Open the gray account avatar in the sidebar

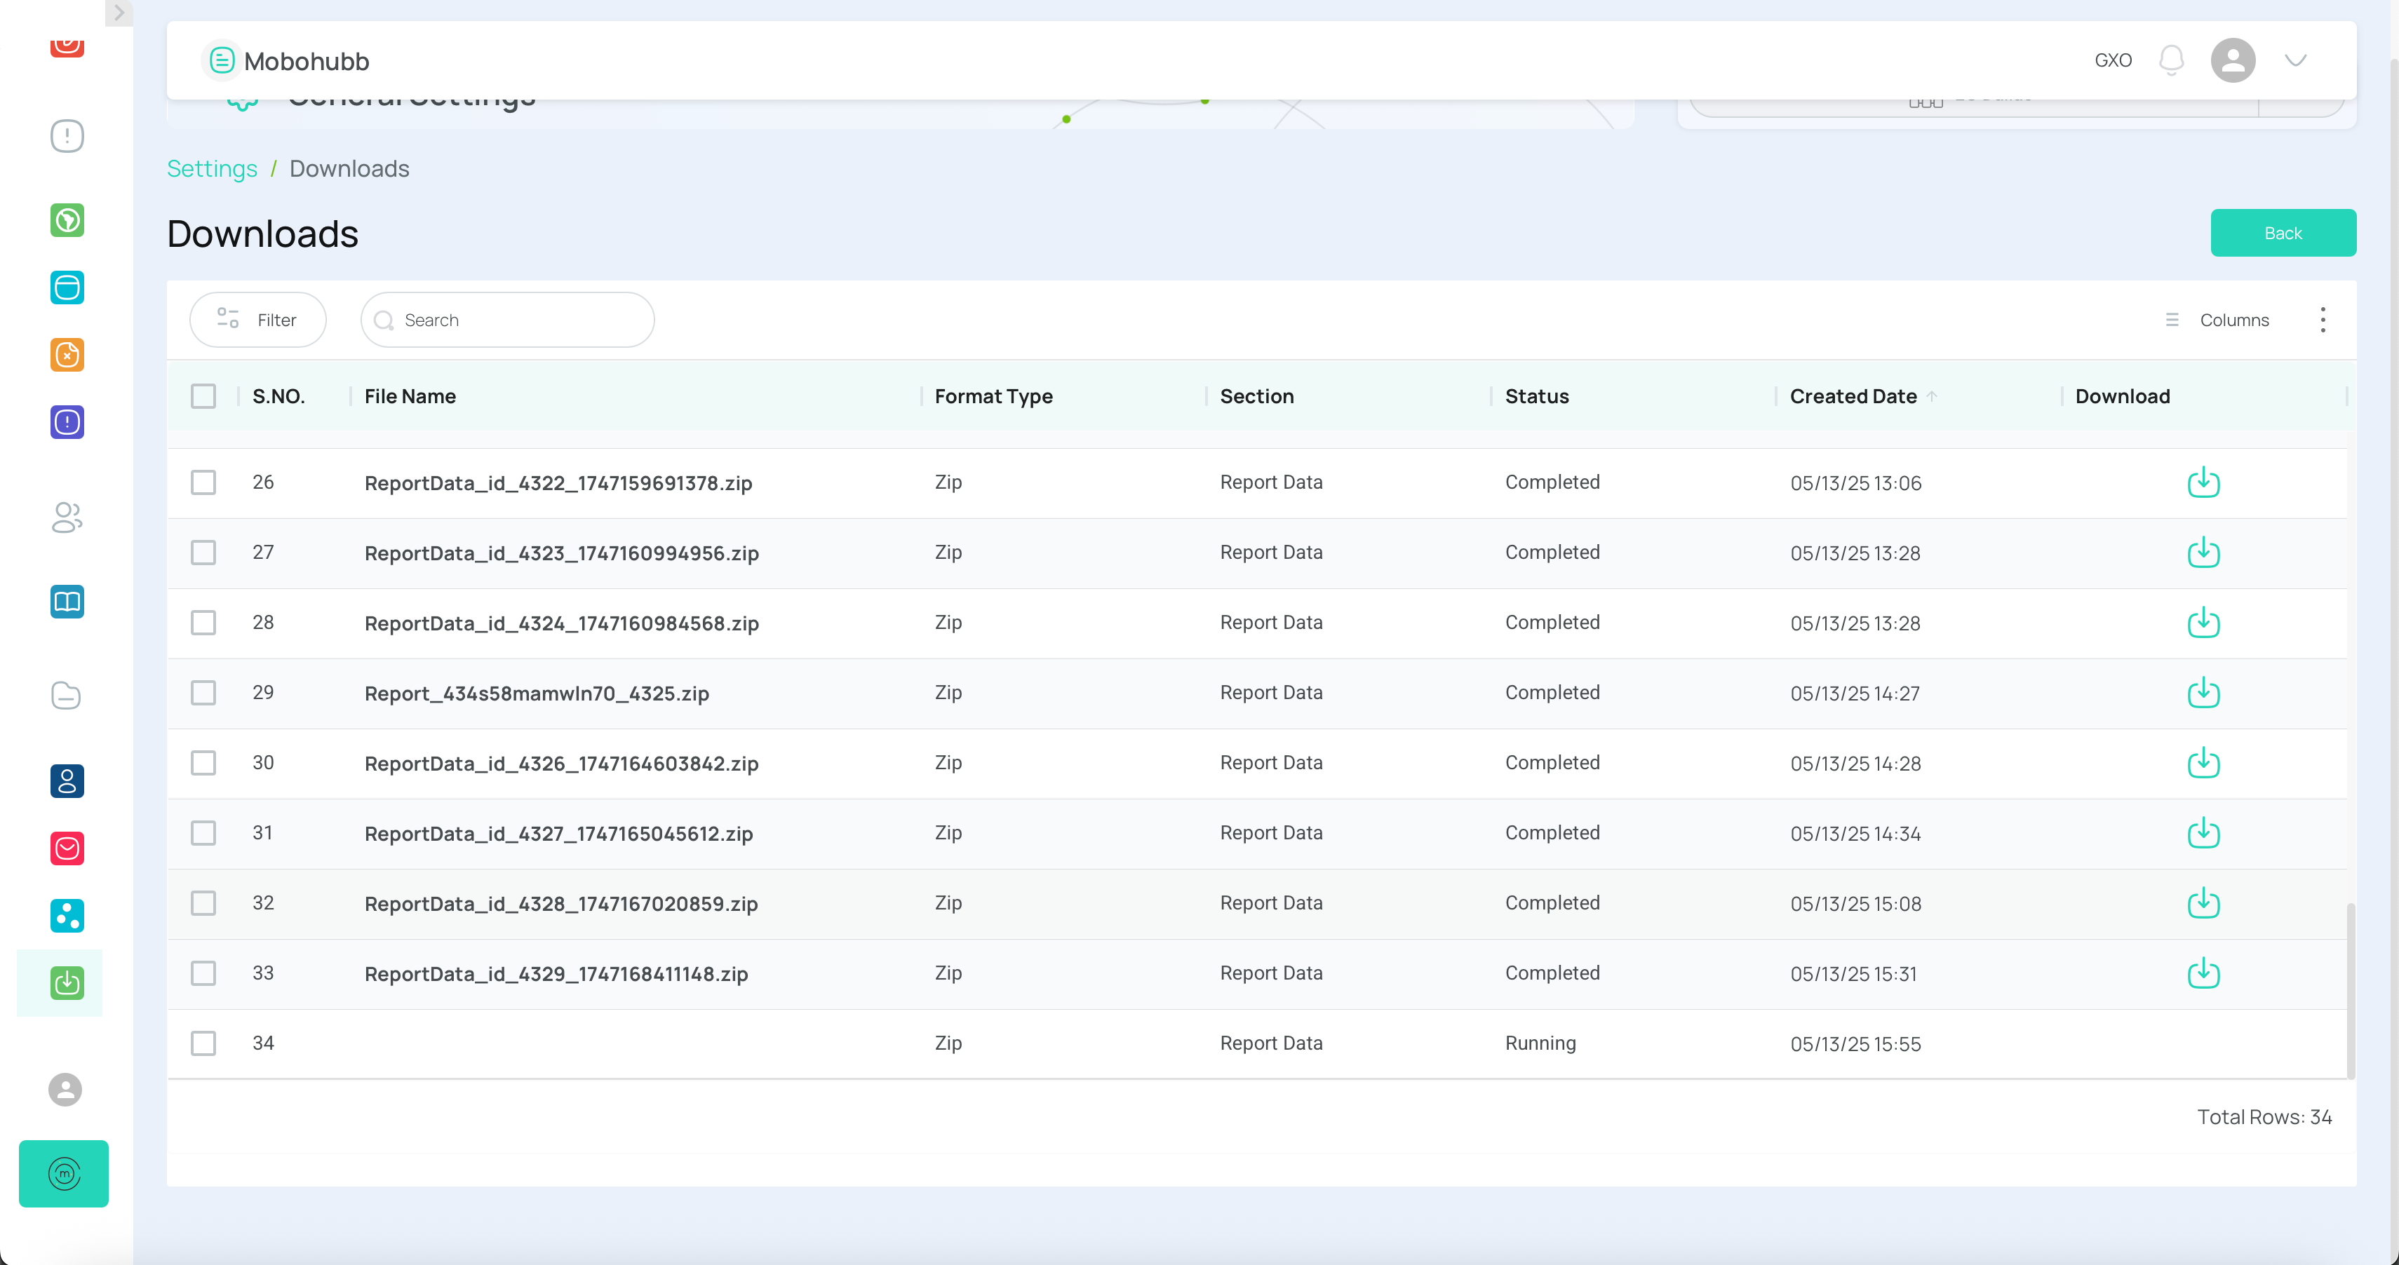tap(65, 1089)
